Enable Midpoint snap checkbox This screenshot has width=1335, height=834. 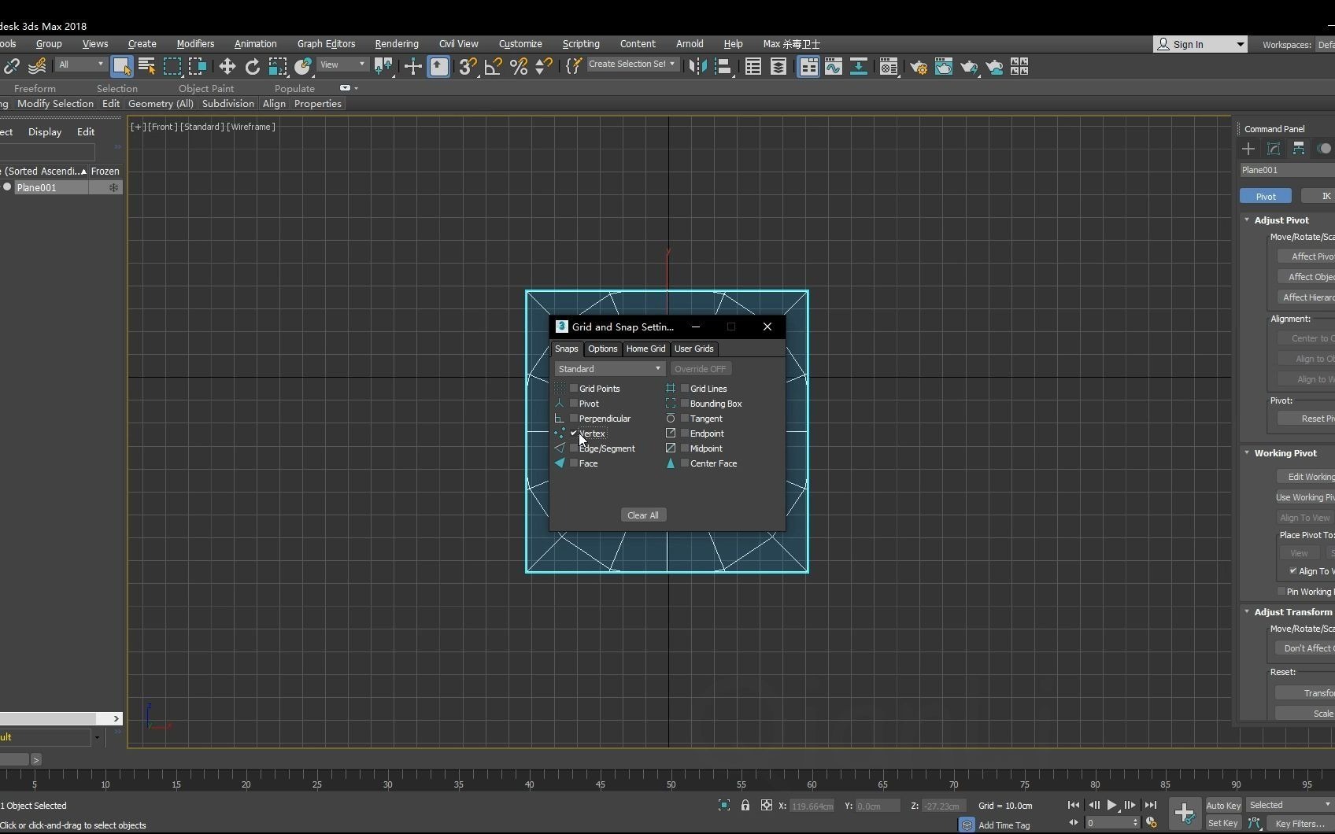(685, 448)
